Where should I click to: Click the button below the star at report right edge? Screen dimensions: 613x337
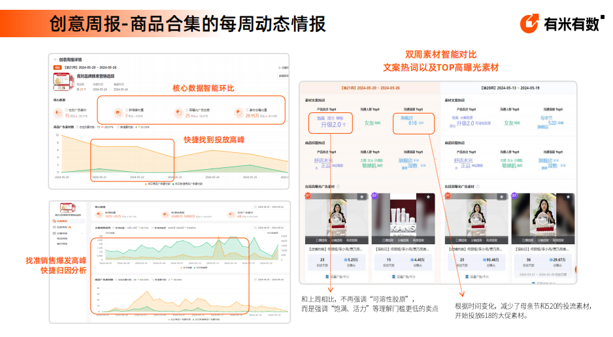click(284, 76)
